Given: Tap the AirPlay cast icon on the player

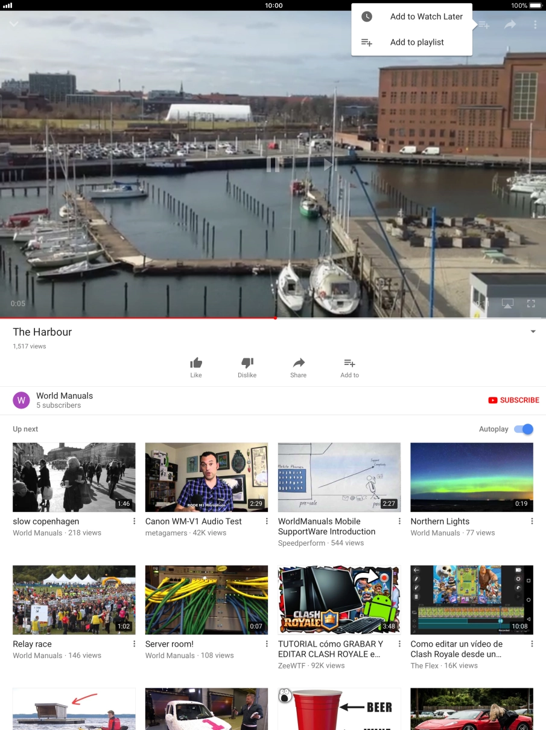Looking at the screenshot, I should 507,303.
